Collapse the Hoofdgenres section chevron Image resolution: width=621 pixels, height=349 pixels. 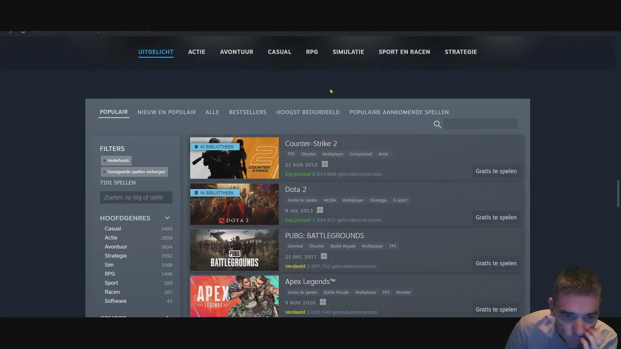167,218
